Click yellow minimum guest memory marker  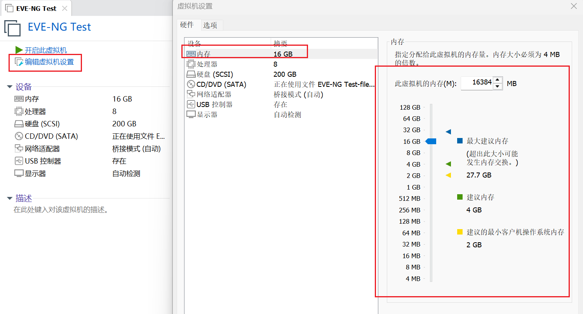coord(449,175)
